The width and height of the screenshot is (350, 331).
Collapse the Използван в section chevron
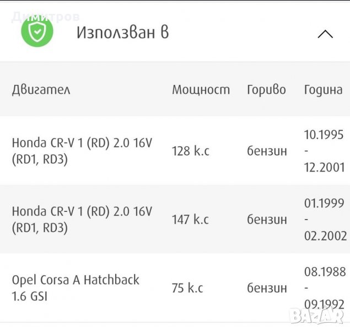point(325,34)
